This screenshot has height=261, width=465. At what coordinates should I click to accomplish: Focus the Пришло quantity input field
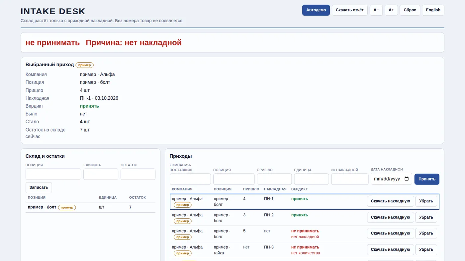tap(274, 179)
